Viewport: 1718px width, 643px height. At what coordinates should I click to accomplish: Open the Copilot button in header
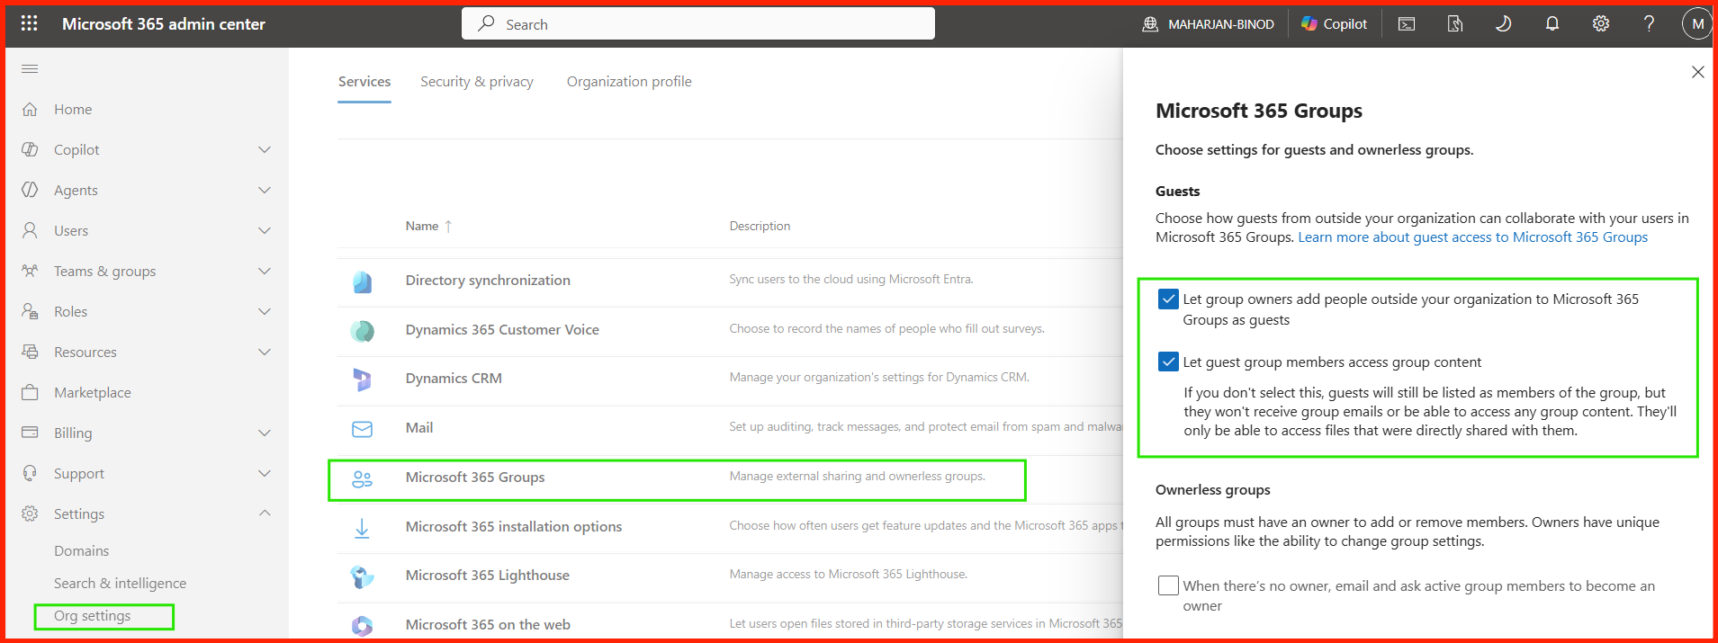click(1335, 24)
